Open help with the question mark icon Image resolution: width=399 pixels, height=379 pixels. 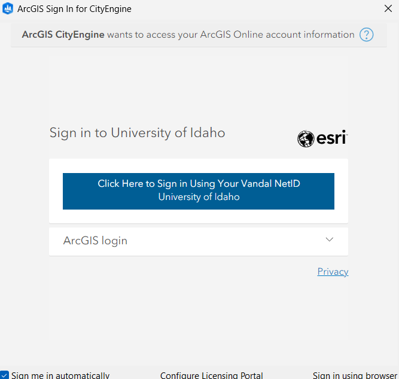366,35
